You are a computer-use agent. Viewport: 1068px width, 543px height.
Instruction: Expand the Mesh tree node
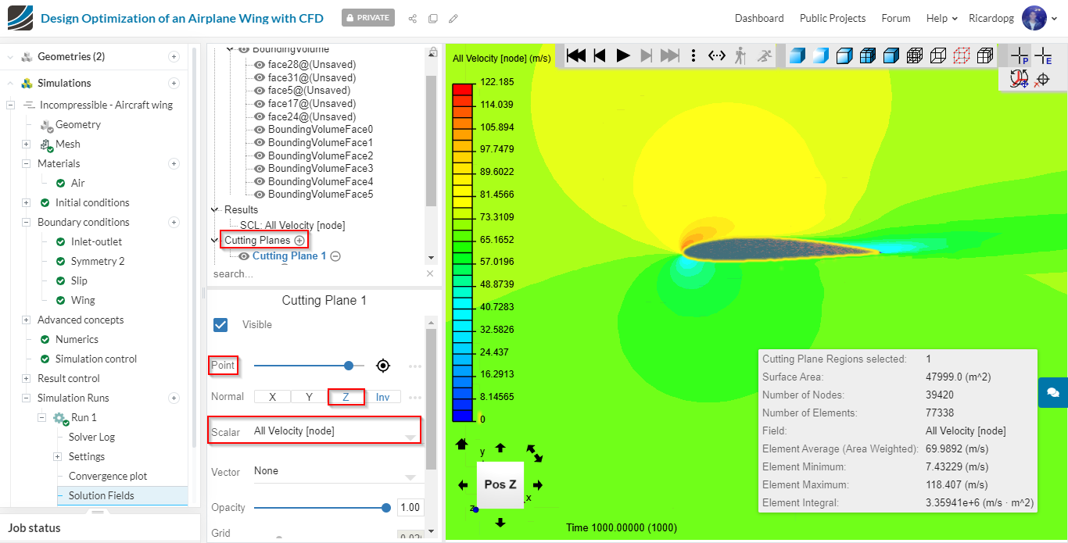tap(26, 144)
